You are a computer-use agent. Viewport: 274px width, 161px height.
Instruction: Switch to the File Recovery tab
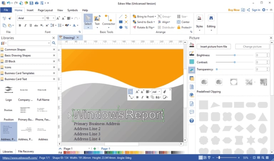tap(26, 151)
